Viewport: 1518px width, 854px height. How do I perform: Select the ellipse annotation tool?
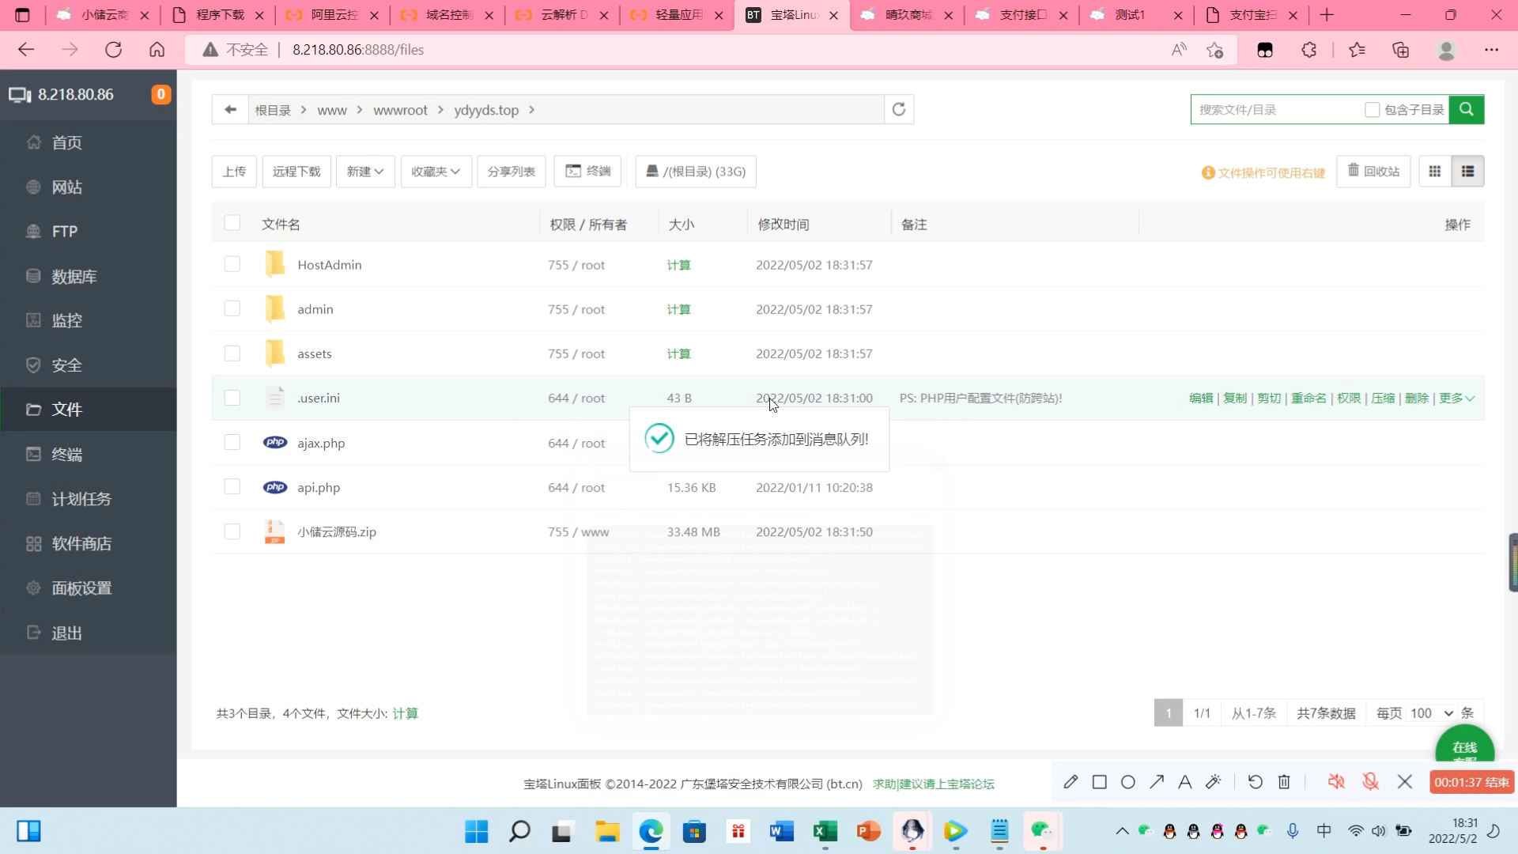(1128, 782)
